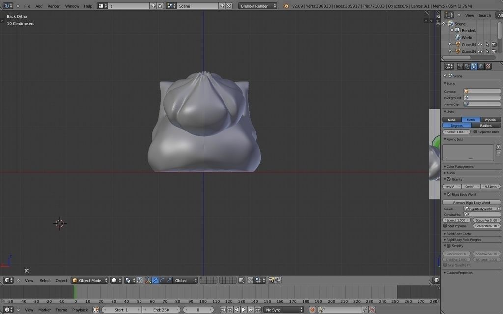Click the OpenGL render image camera icon

(271, 280)
